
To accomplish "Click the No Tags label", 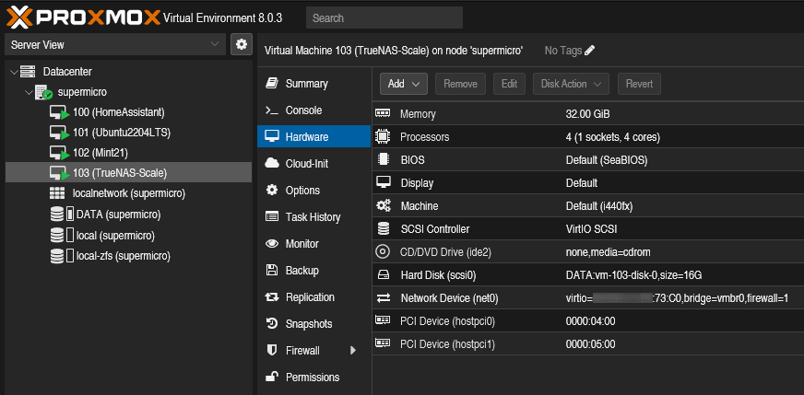I will [563, 51].
